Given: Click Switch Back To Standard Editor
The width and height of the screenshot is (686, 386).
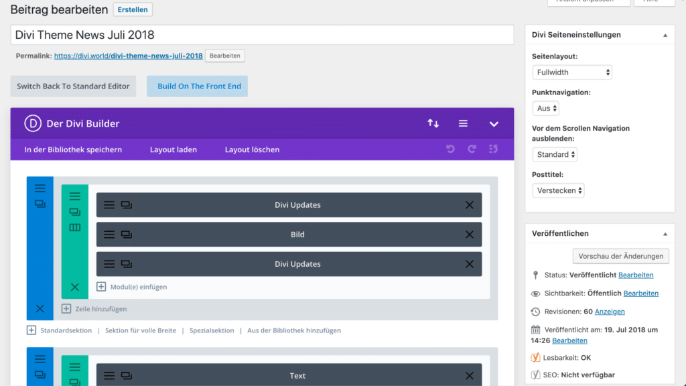Looking at the screenshot, I should pyautogui.click(x=73, y=86).
